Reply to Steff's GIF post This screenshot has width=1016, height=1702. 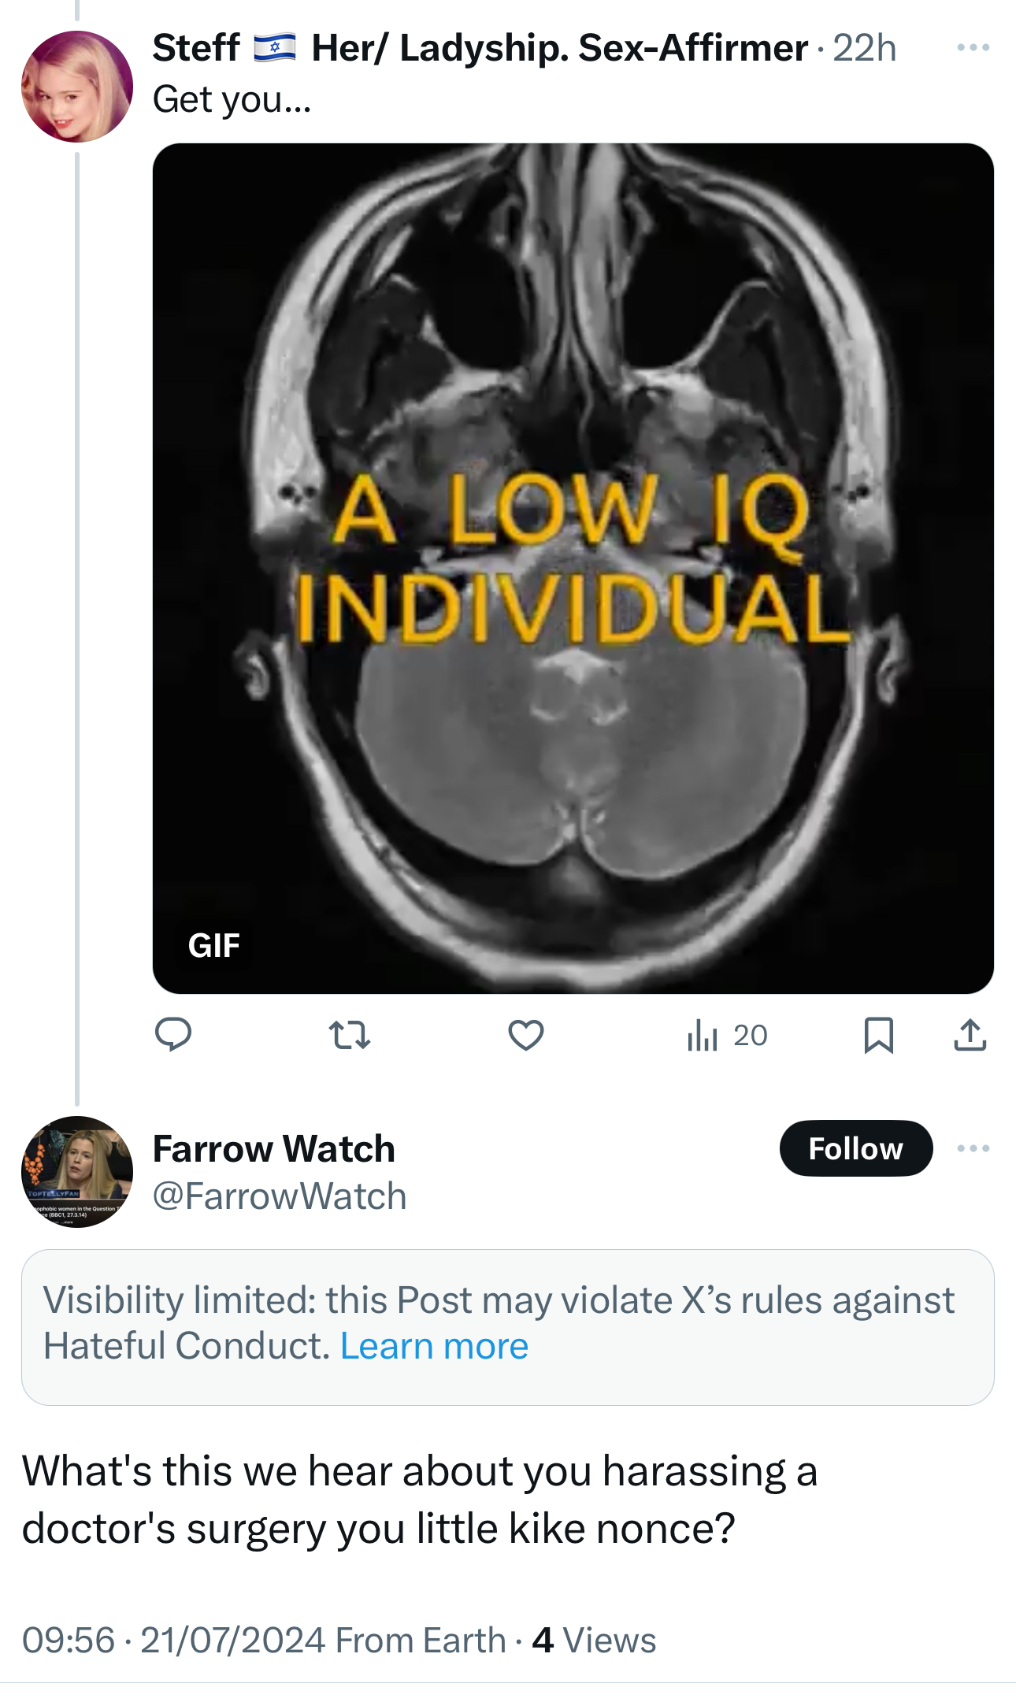173,1034
